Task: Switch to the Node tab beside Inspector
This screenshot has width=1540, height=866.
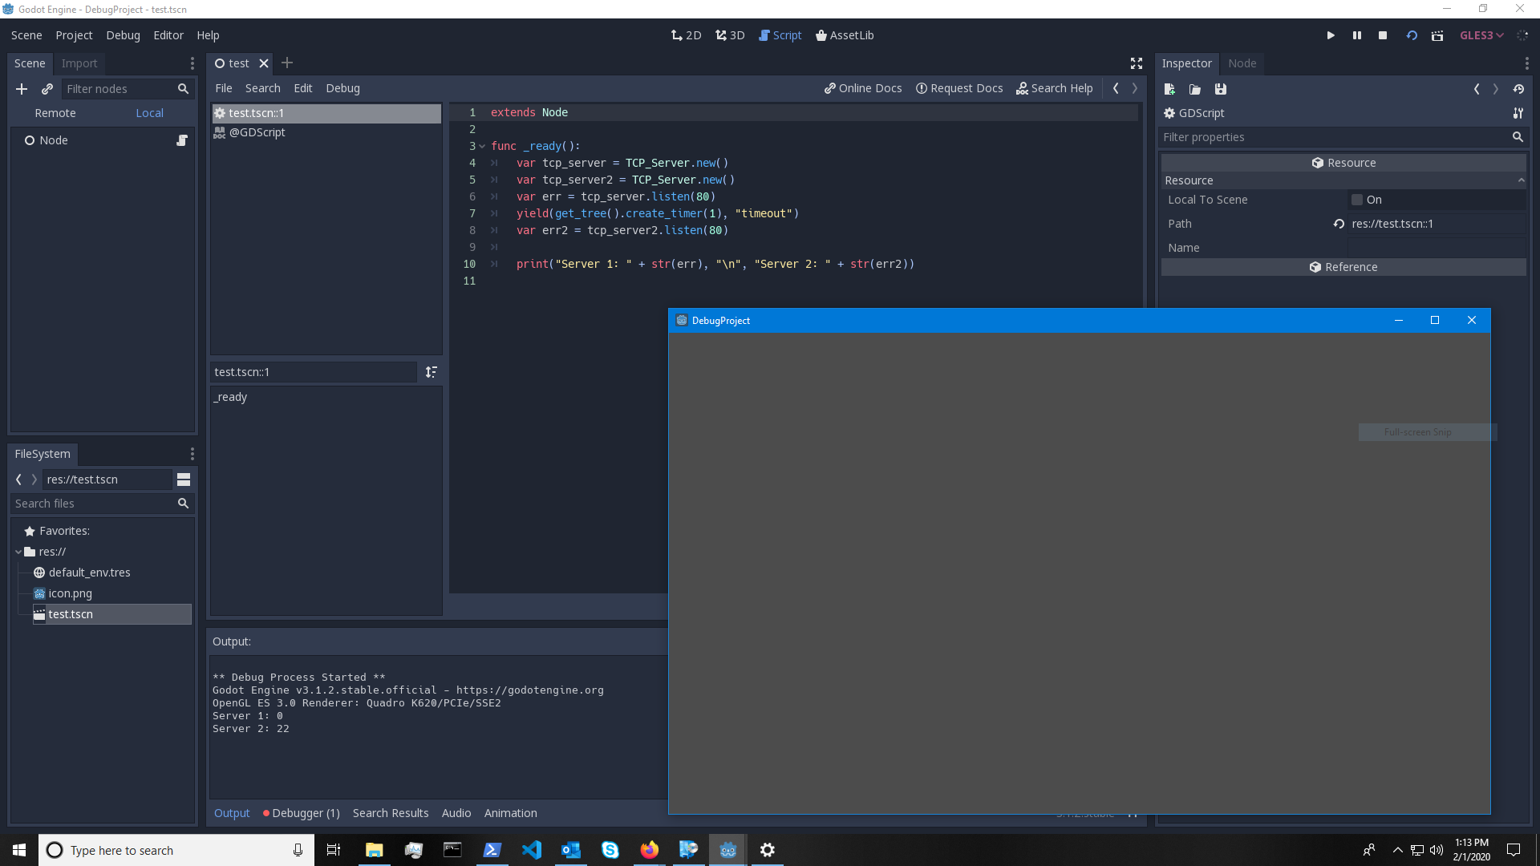Action: coord(1242,63)
